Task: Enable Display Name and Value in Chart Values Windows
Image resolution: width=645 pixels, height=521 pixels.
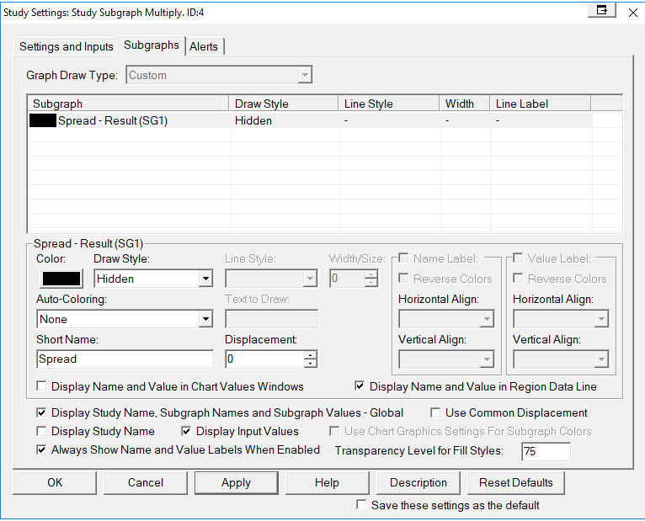Action: [x=41, y=386]
